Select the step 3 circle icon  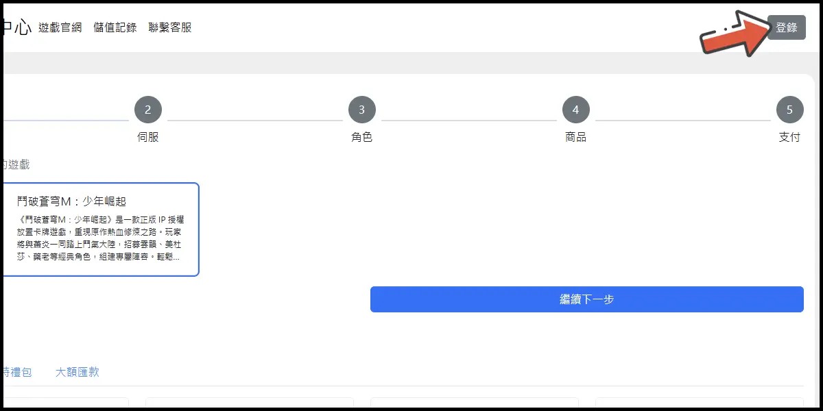click(x=362, y=110)
